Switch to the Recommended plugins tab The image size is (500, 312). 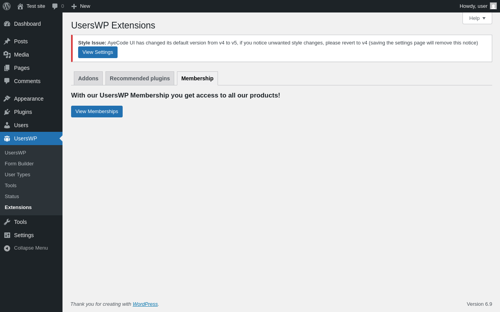tap(140, 78)
